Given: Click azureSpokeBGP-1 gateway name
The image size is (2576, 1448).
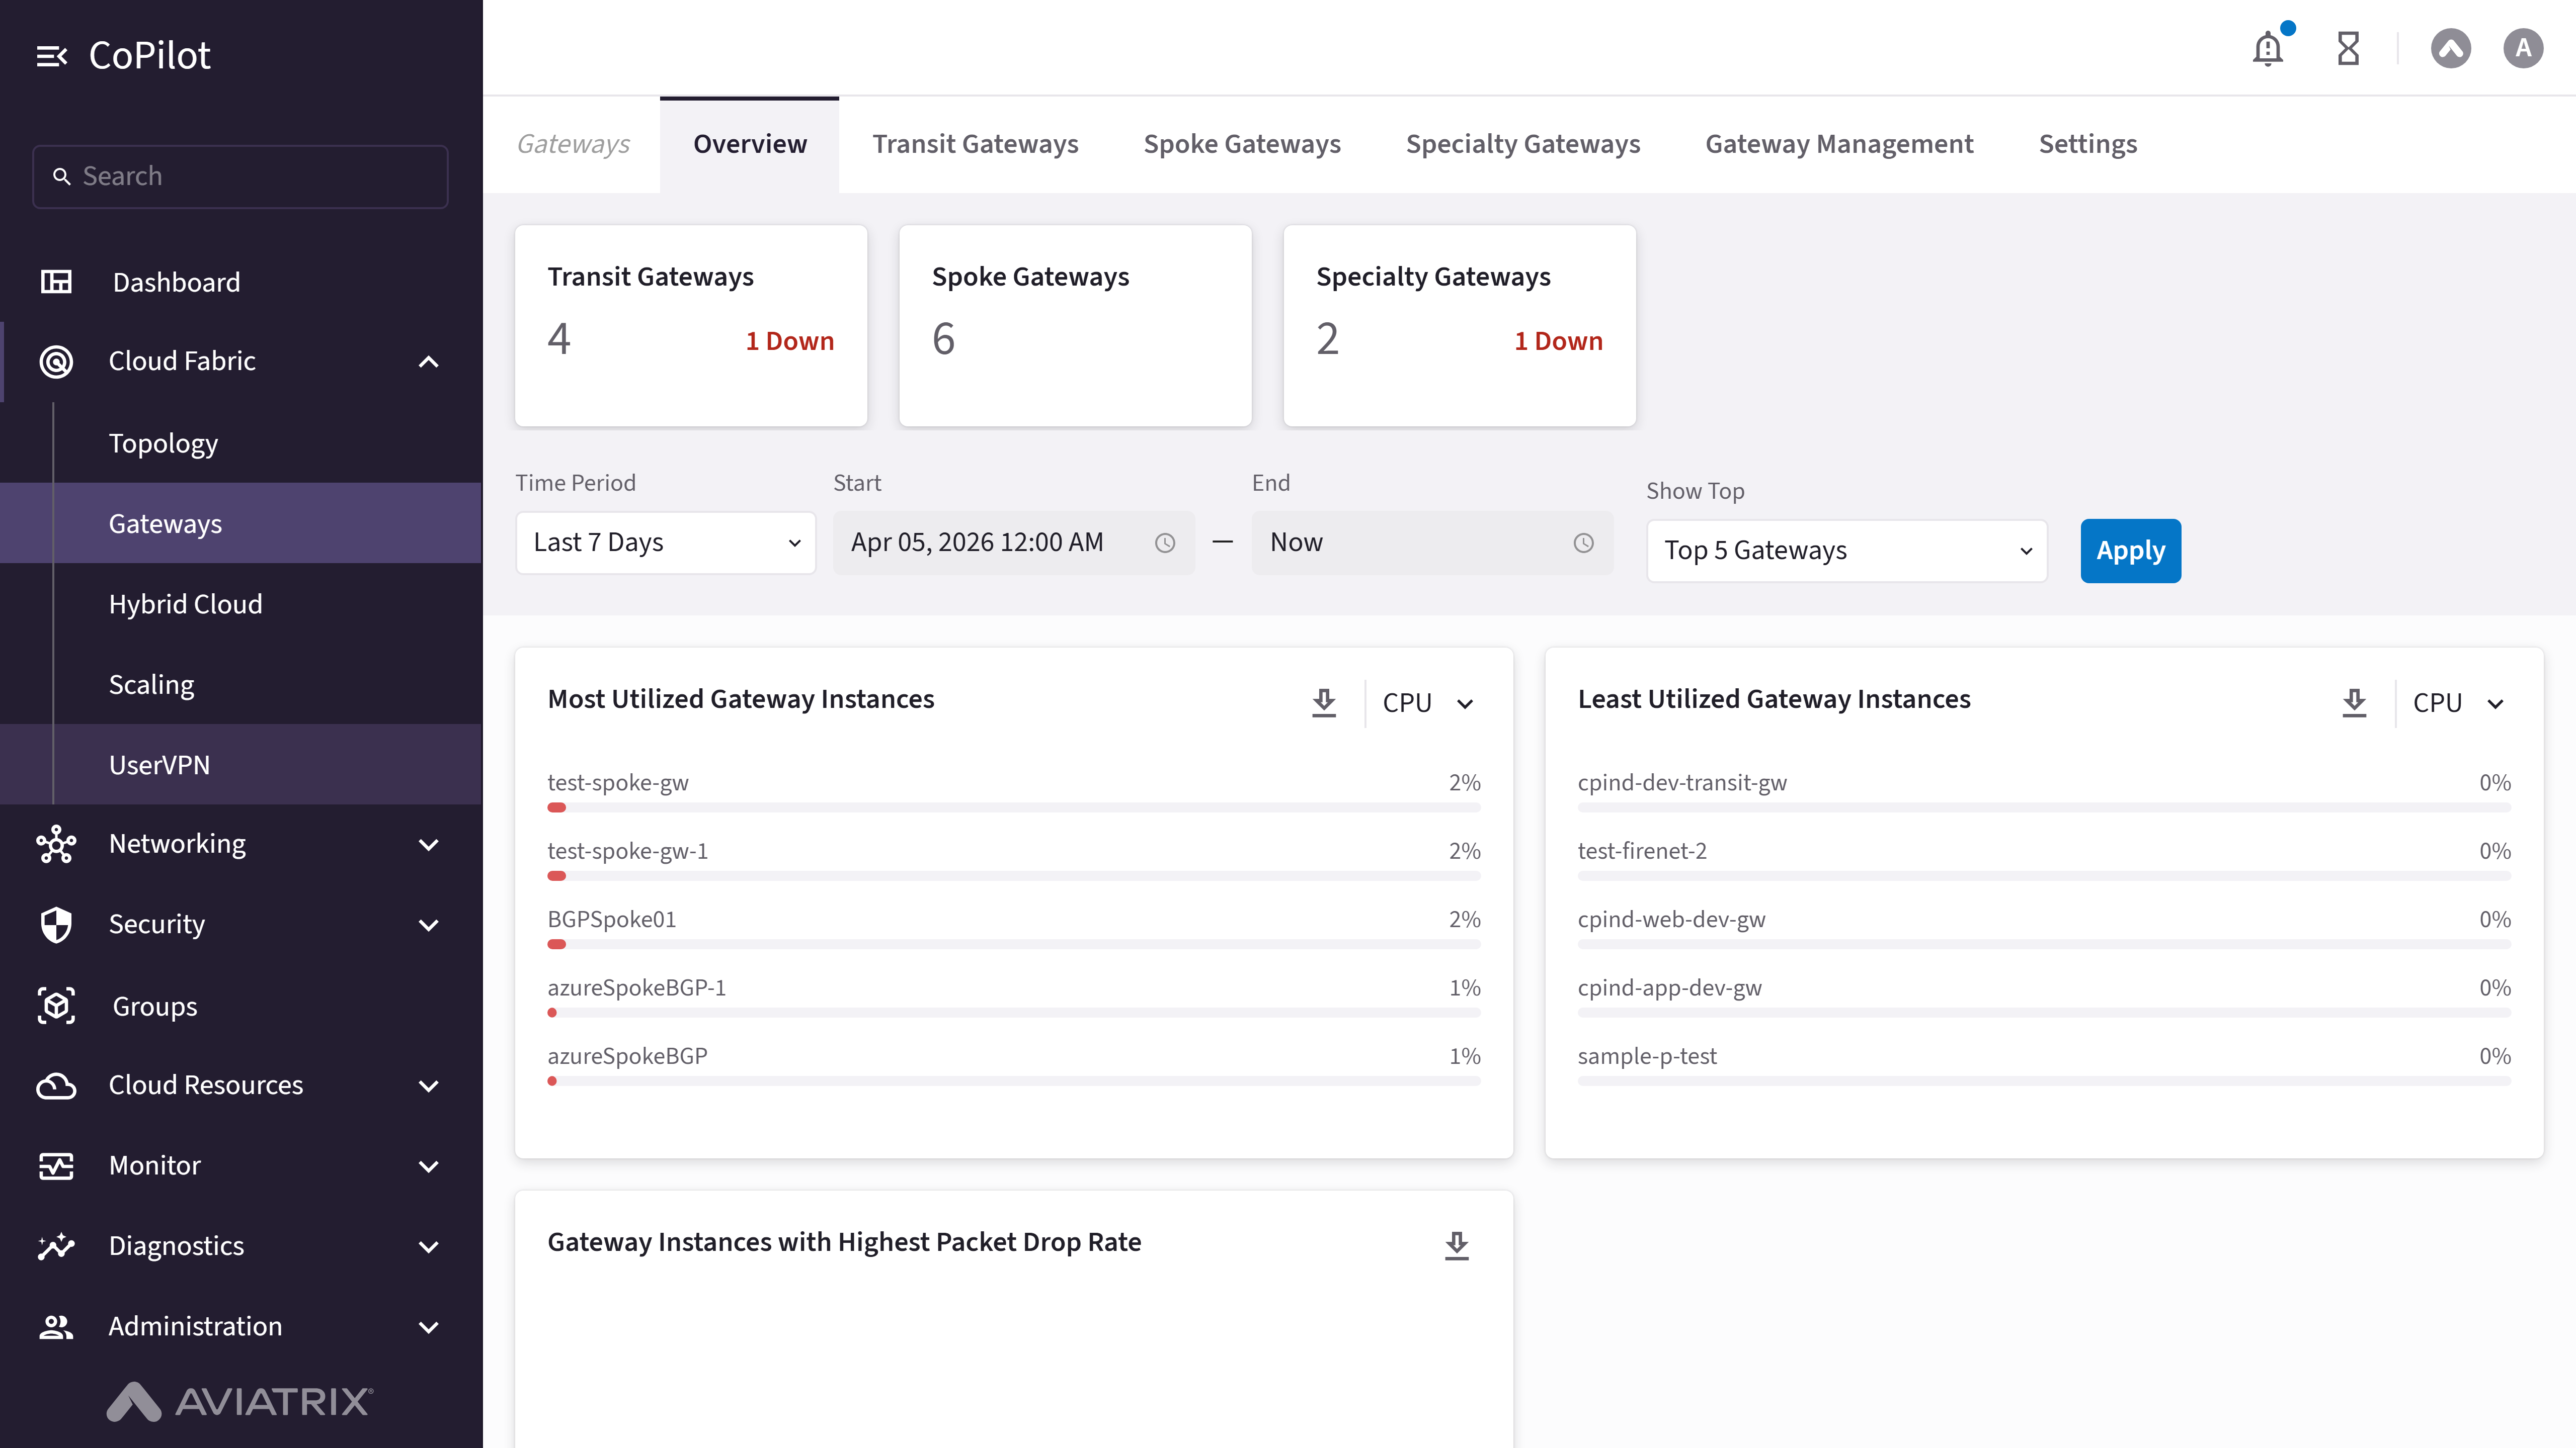Looking at the screenshot, I should [636, 988].
